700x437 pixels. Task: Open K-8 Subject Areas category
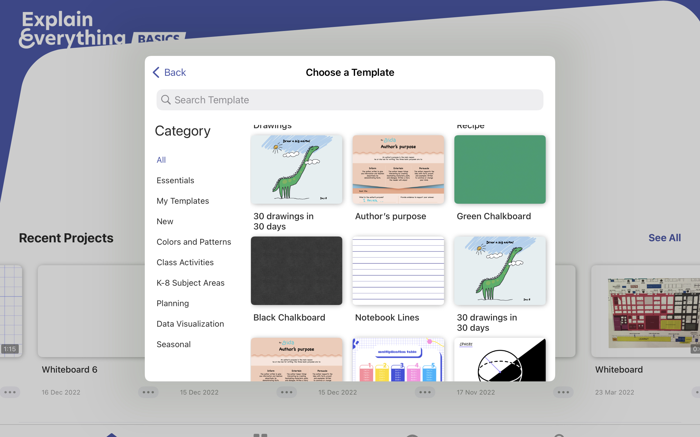pos(191,283)
